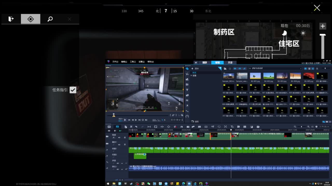332x186 pixels.
Task: Toggle show audio files filter in library
Action: coord(244,68)
